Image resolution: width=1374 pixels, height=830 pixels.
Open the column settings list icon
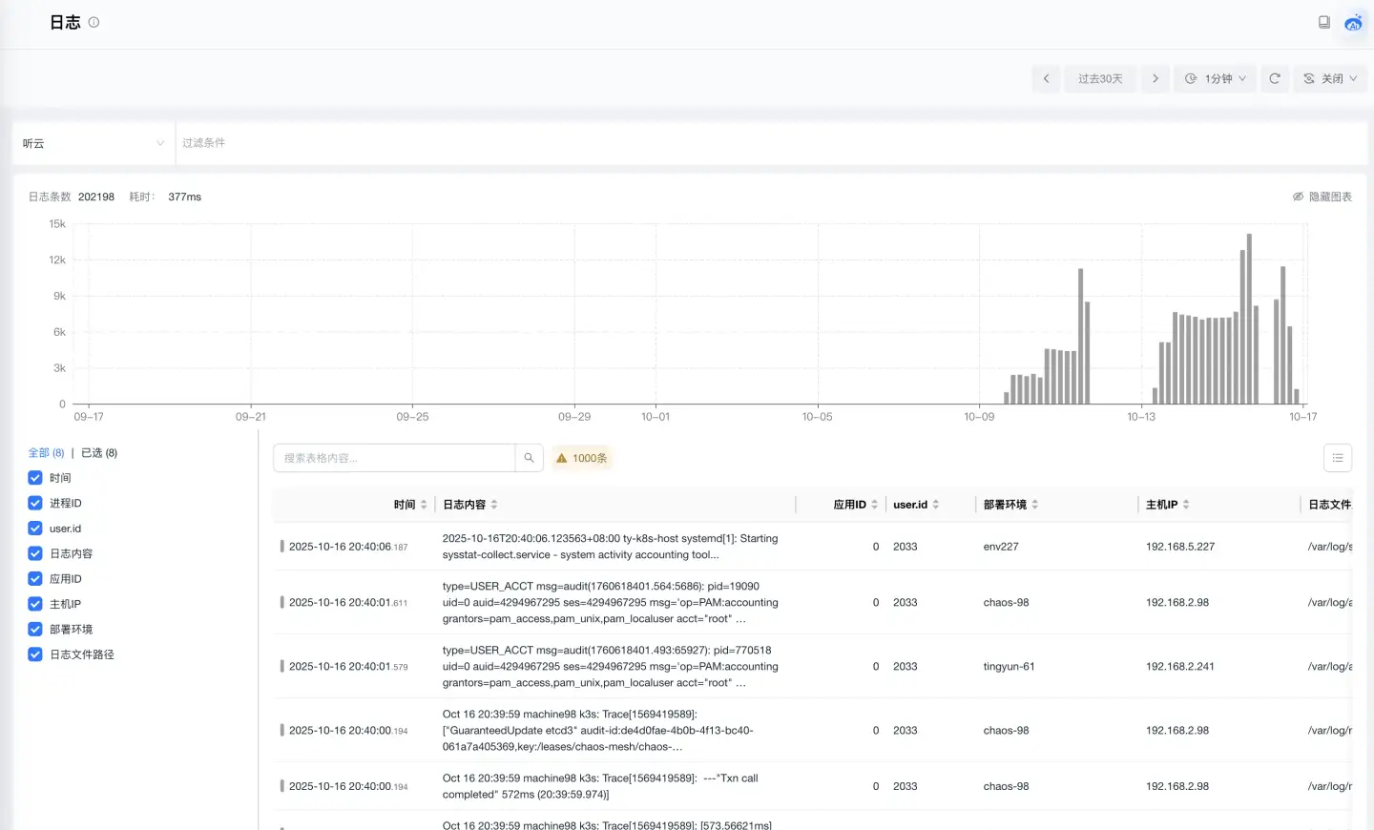pyautogui.click(x=1338, y=458)
